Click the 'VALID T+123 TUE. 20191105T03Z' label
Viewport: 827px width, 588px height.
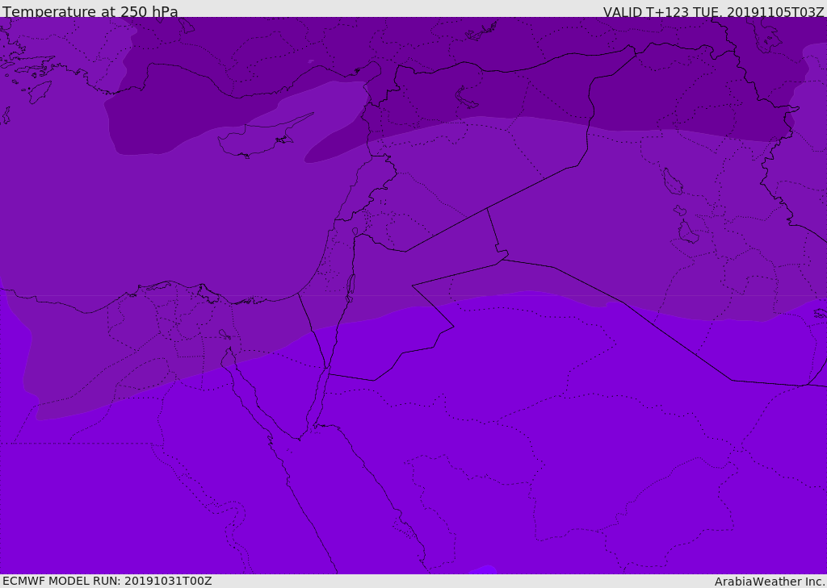tap(714, 12)
